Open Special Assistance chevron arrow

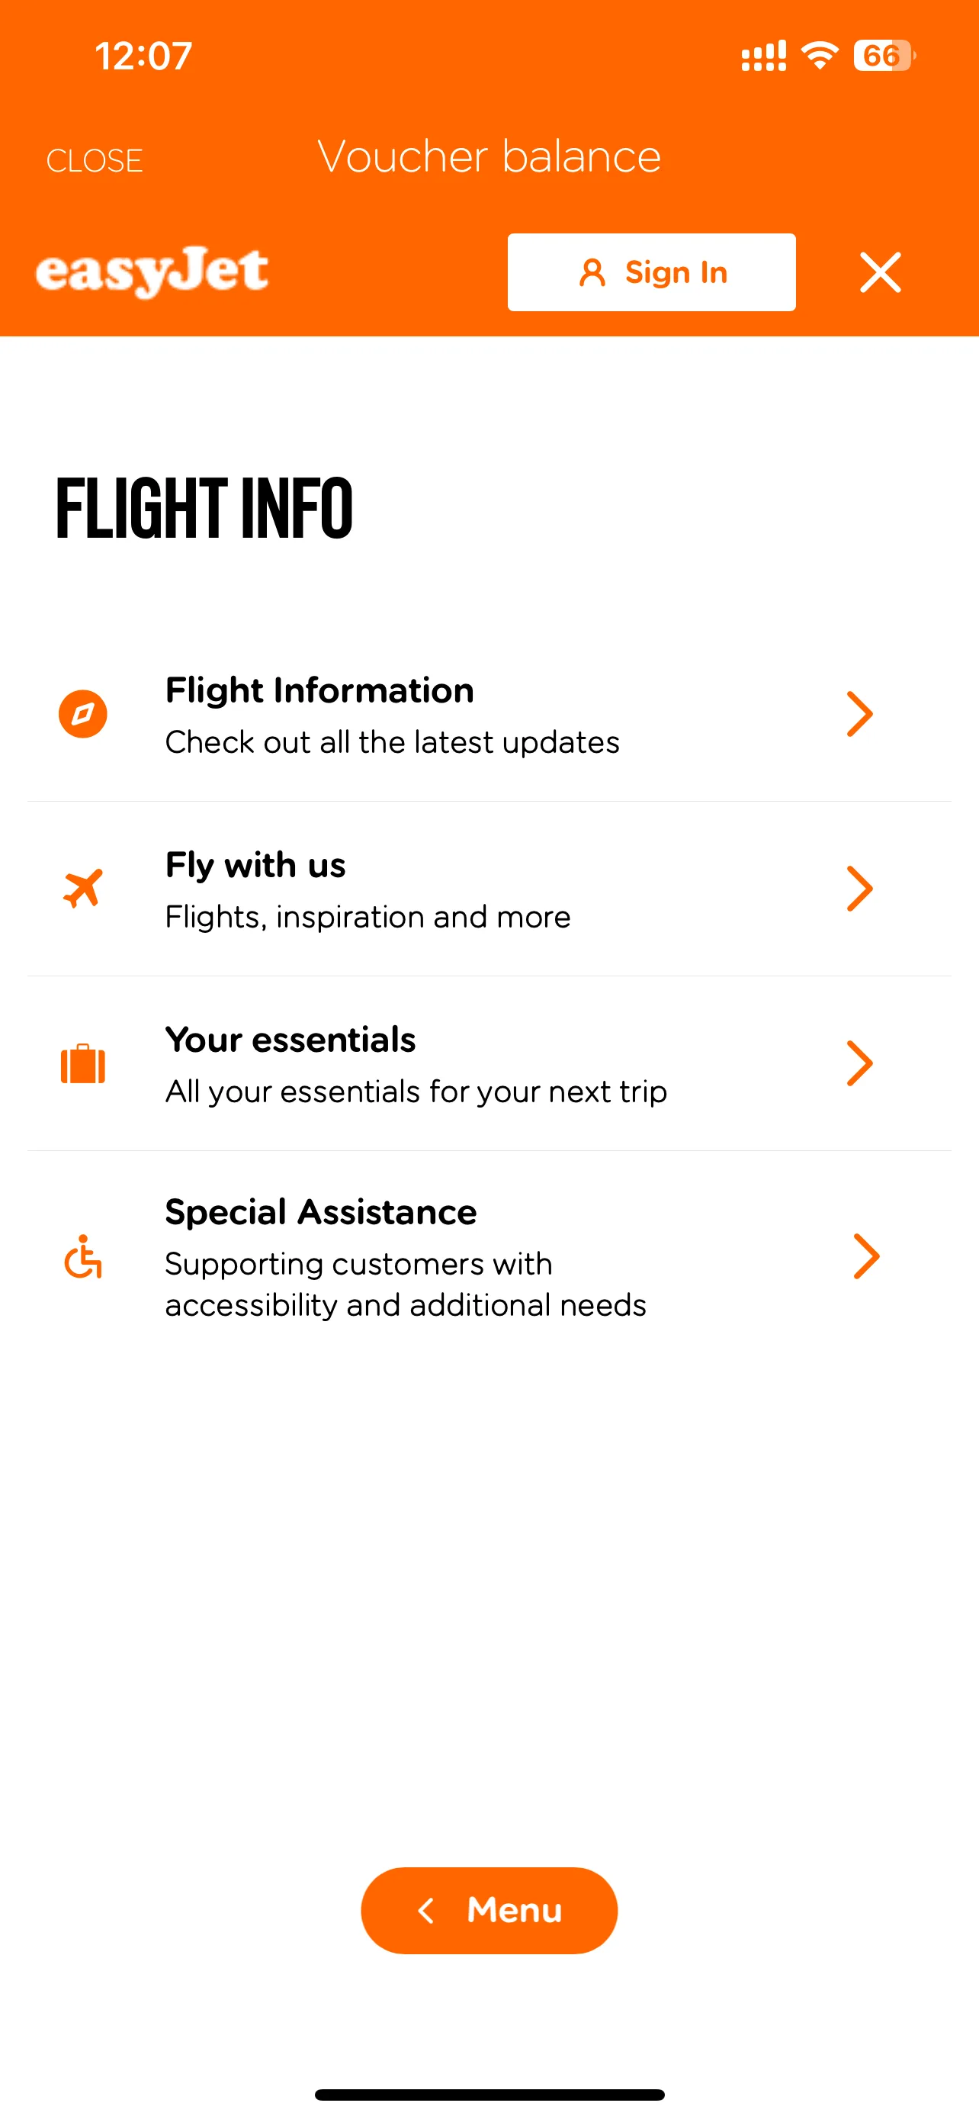(x=865, y=1256)
